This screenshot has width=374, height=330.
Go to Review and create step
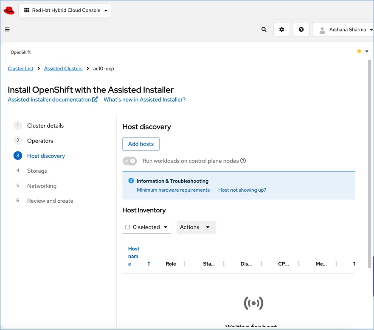pos(50,201)
